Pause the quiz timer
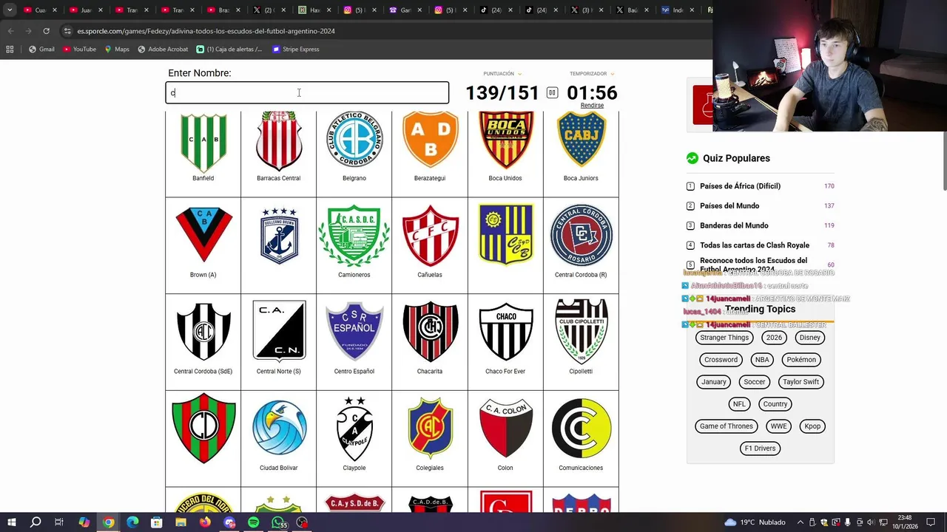Viewport: 947px width, 532px height. click(x=552, y=92)
